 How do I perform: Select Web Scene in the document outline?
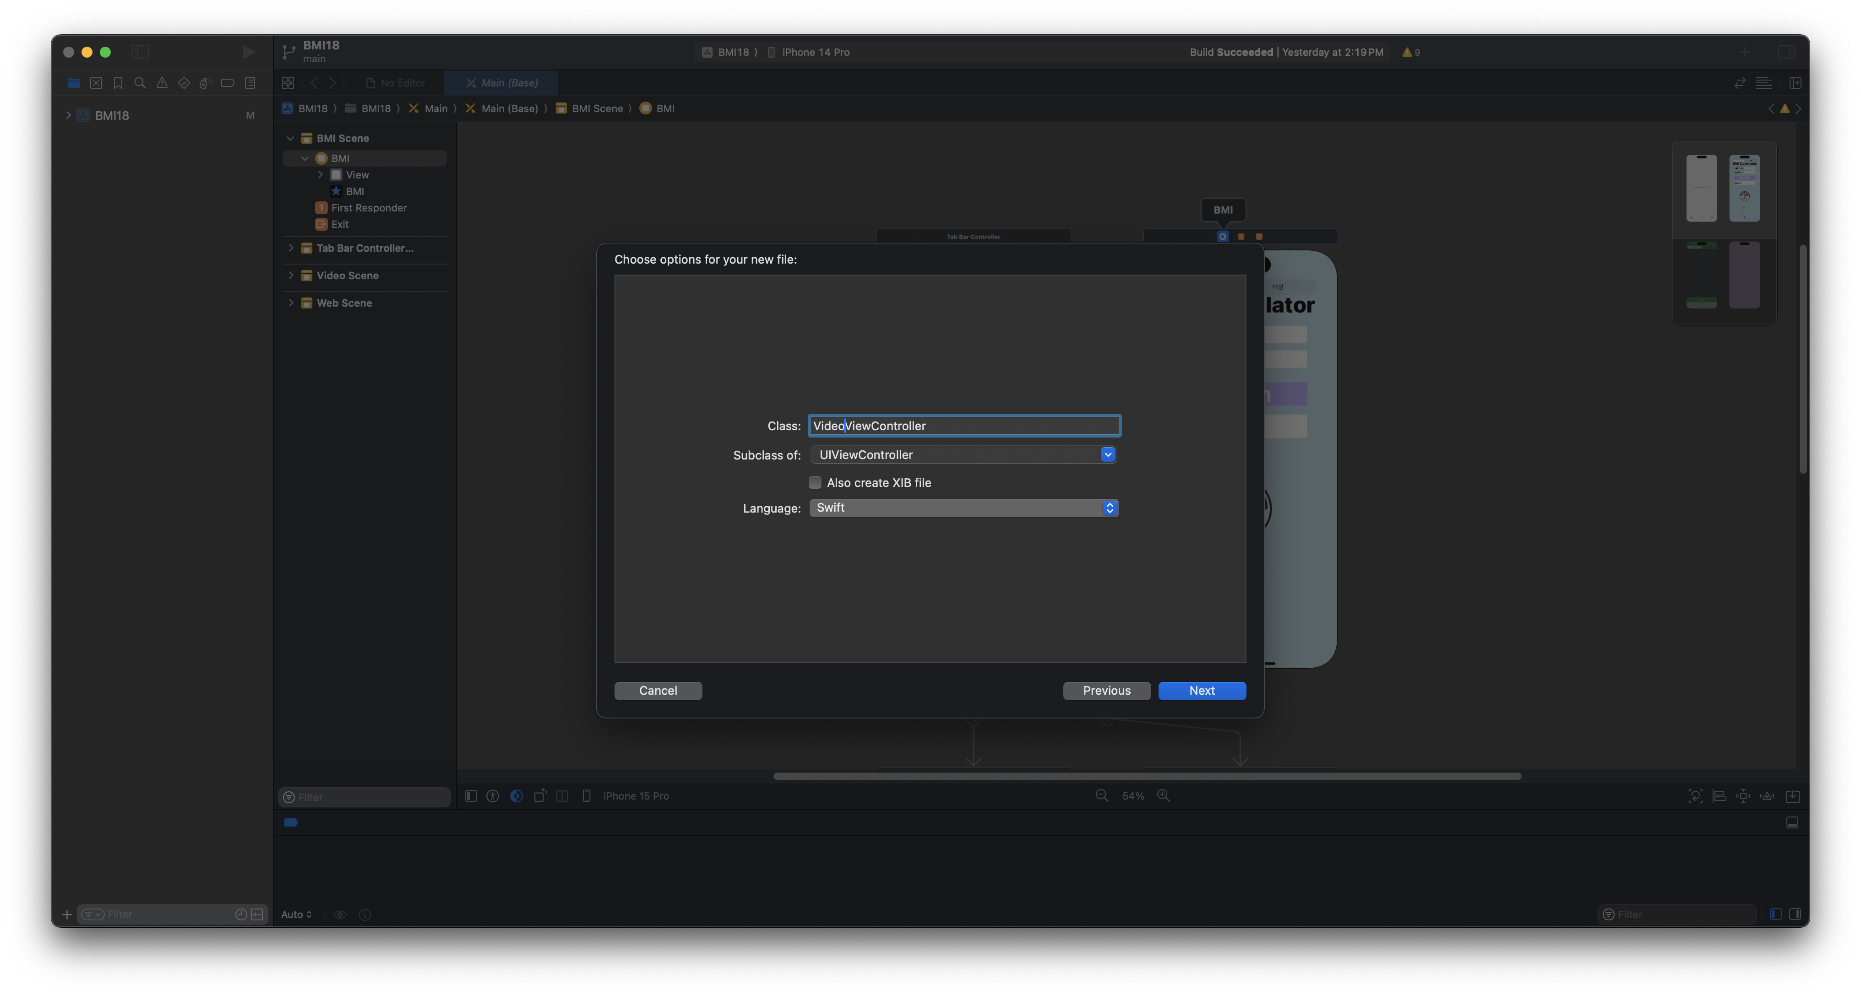(344, 303)
